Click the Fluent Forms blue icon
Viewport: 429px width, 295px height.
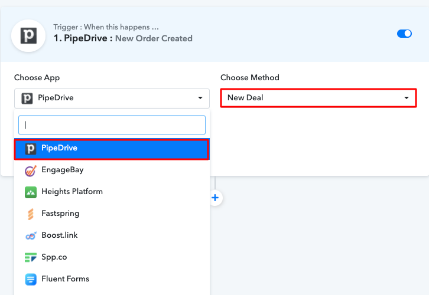(x=31, y=280)
